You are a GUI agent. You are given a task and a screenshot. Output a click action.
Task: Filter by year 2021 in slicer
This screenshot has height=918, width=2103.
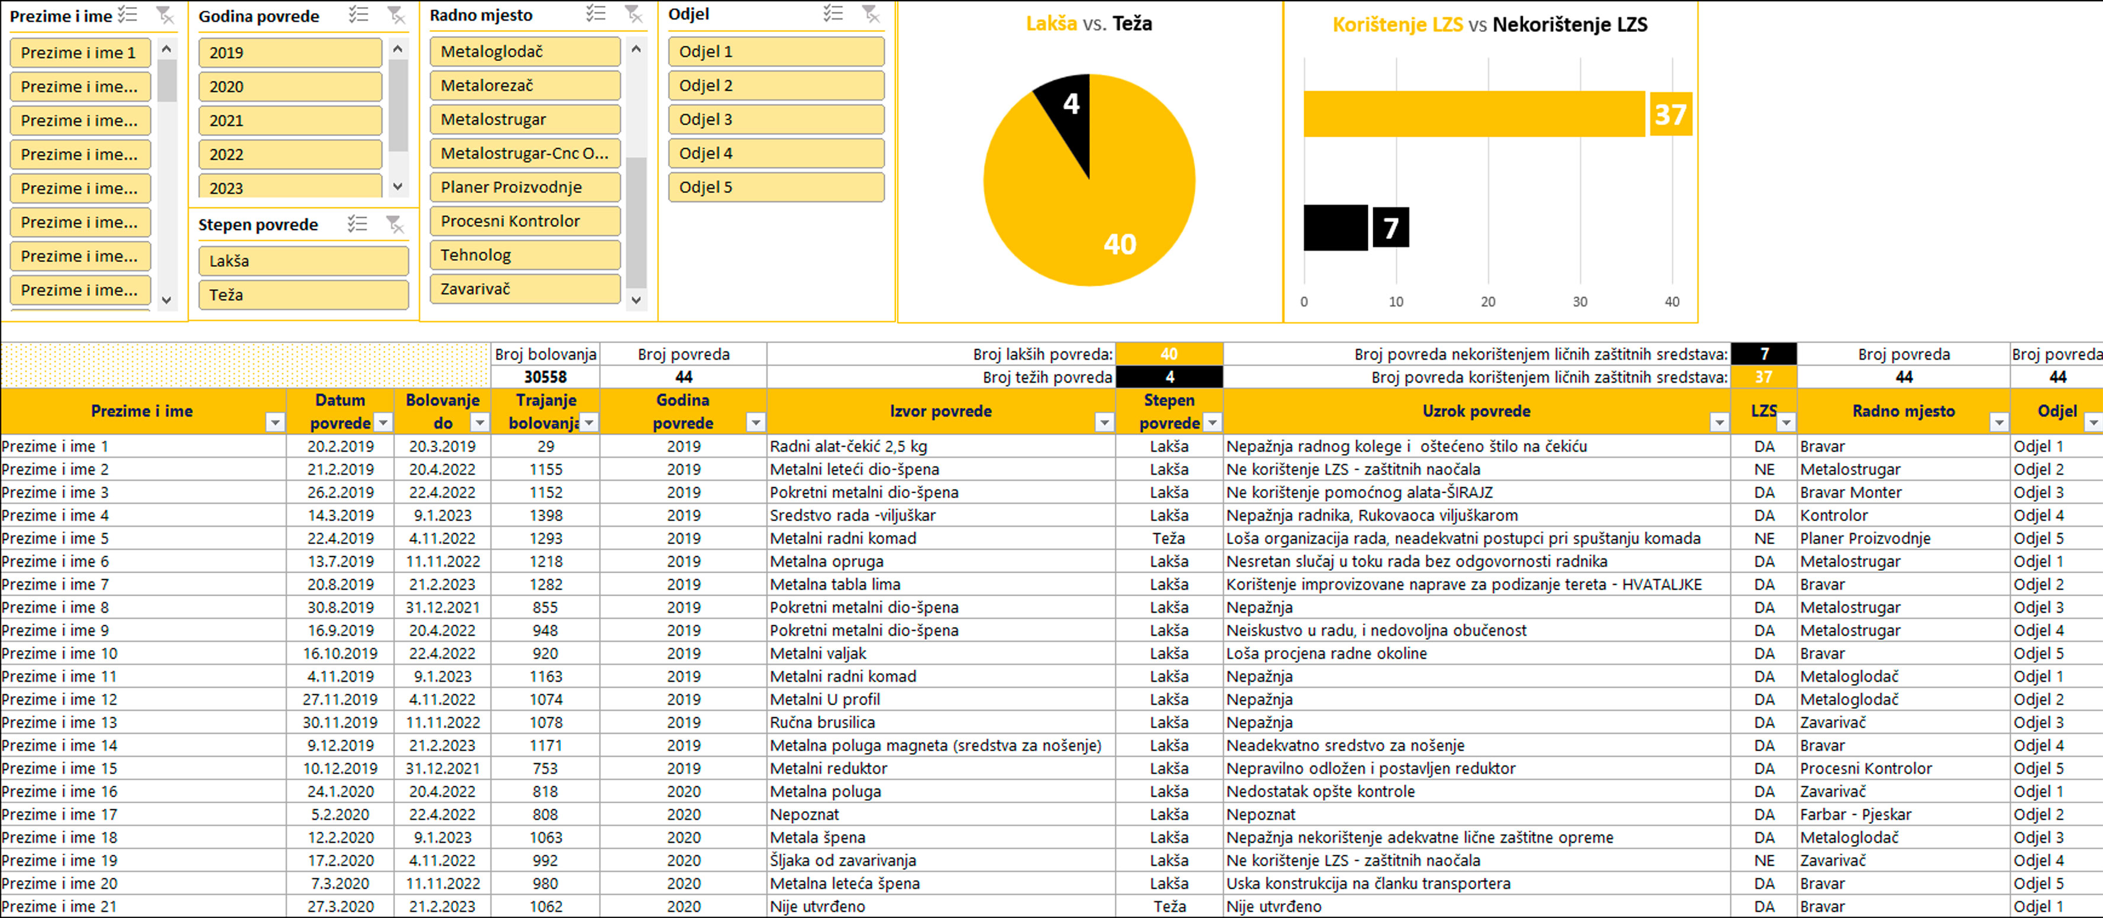point(290,120)
